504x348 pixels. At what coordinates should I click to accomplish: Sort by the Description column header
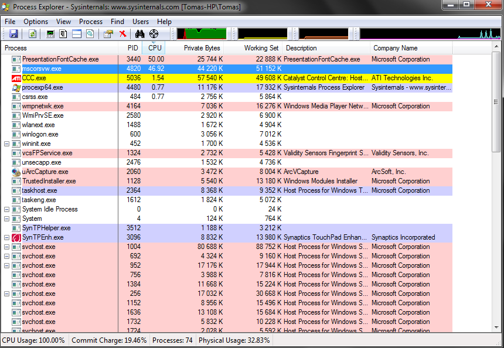coord(326,48)
